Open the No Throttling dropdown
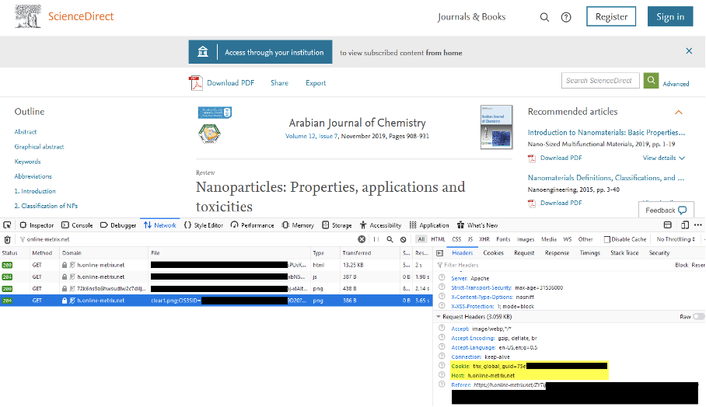This screenshot has height=407, width=706. click(676, 239)
